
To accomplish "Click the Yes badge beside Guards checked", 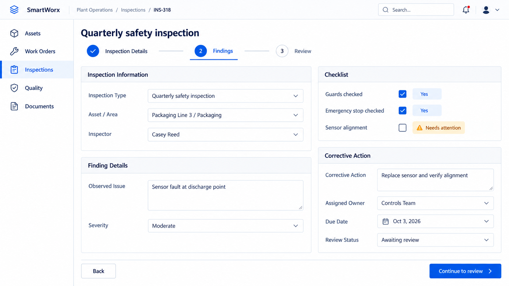I will tap(427, 94).
